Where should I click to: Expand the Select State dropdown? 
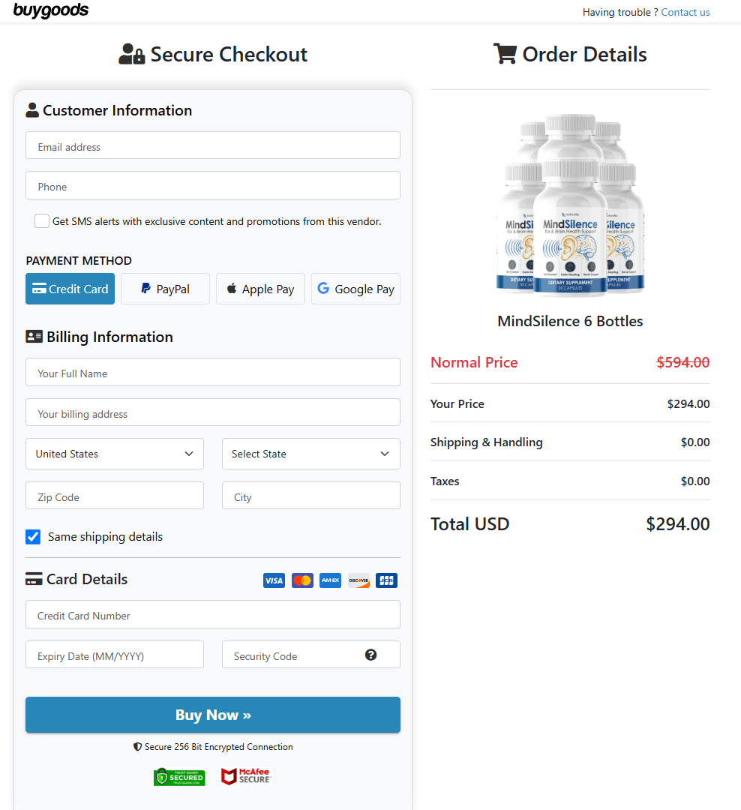click(311, 454)
